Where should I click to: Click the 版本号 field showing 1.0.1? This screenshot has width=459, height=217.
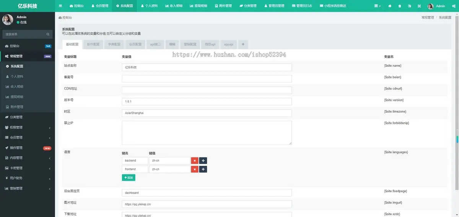click(x=207, y=102)
